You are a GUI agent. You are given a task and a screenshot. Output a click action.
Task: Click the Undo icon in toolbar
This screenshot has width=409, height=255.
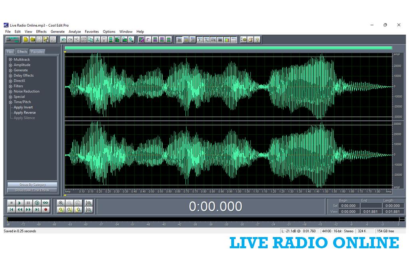coord(63,39)
